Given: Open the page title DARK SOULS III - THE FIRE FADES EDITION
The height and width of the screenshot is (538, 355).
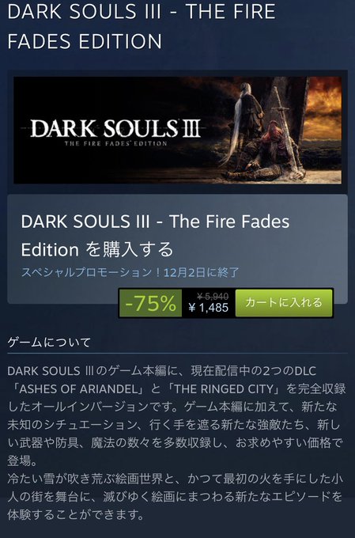Looking at the screenshot, I should tap(142, 26).
